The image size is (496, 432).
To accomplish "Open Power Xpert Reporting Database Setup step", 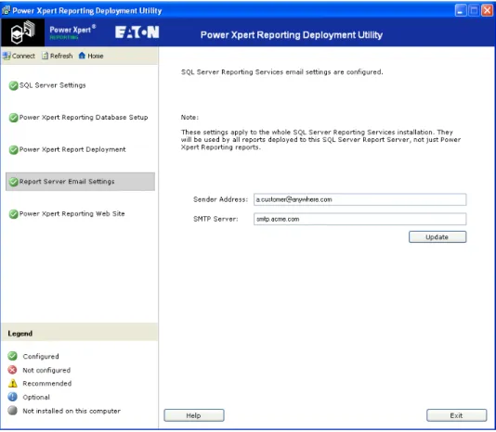I will click(84, 118).
